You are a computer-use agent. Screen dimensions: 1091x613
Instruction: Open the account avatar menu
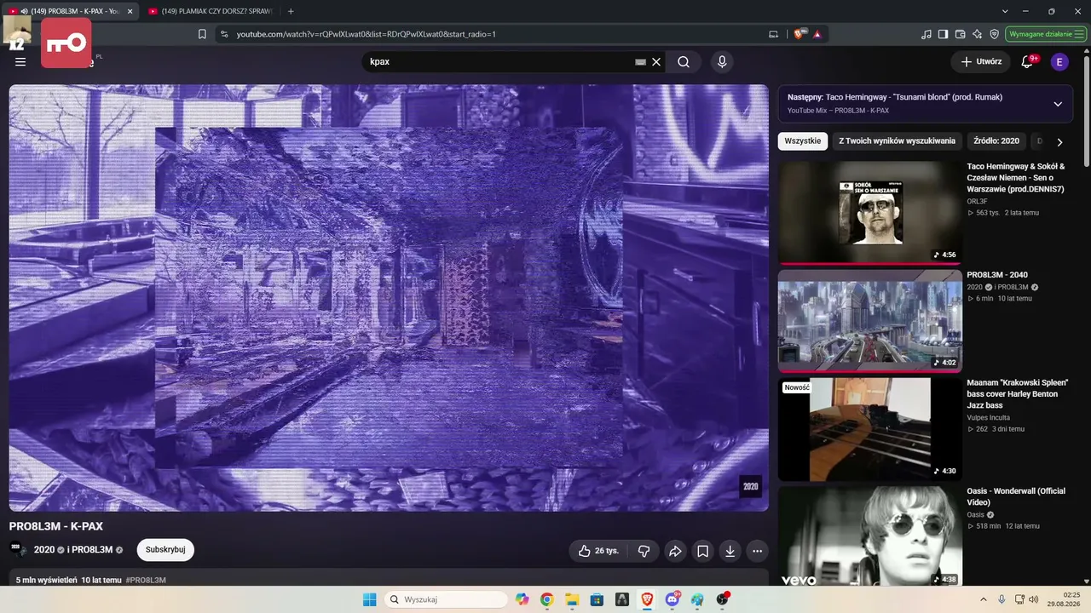click(x=1059, y=61)
